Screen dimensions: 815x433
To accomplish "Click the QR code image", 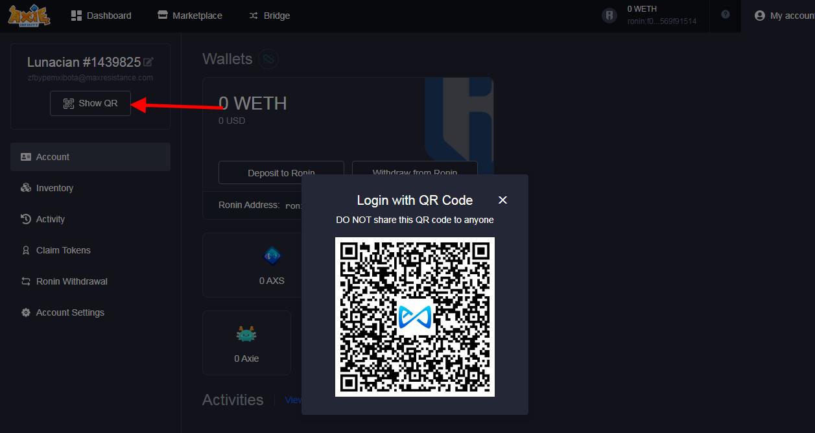I will 415,317.
